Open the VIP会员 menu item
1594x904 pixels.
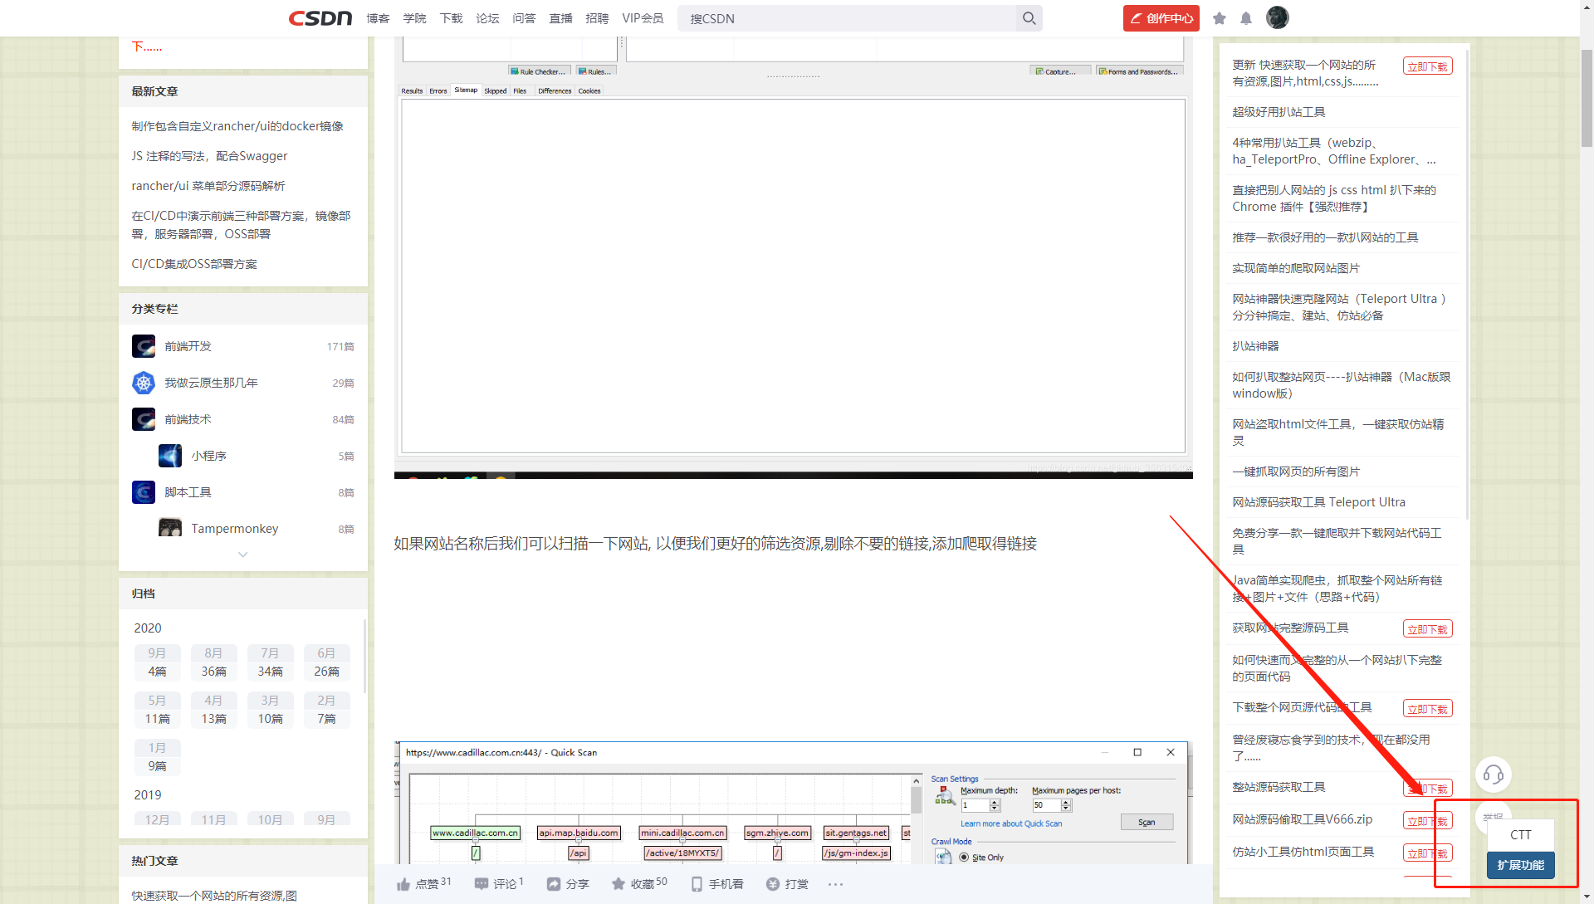click(x=643, y=18)
